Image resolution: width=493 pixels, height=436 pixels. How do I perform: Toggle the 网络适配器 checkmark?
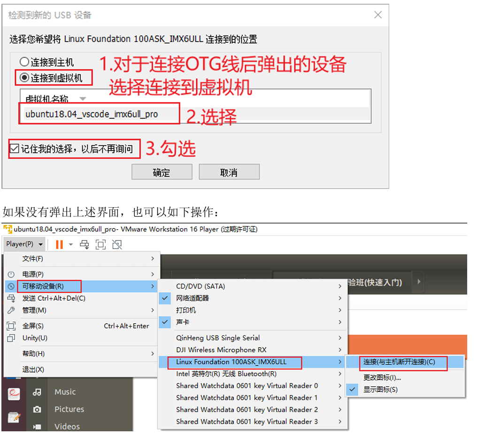(x=165, y=298)
